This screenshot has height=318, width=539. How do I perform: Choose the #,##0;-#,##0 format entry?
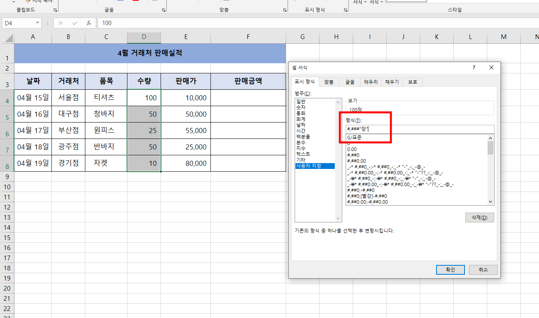pyautogui.click(x=417, y=190)
